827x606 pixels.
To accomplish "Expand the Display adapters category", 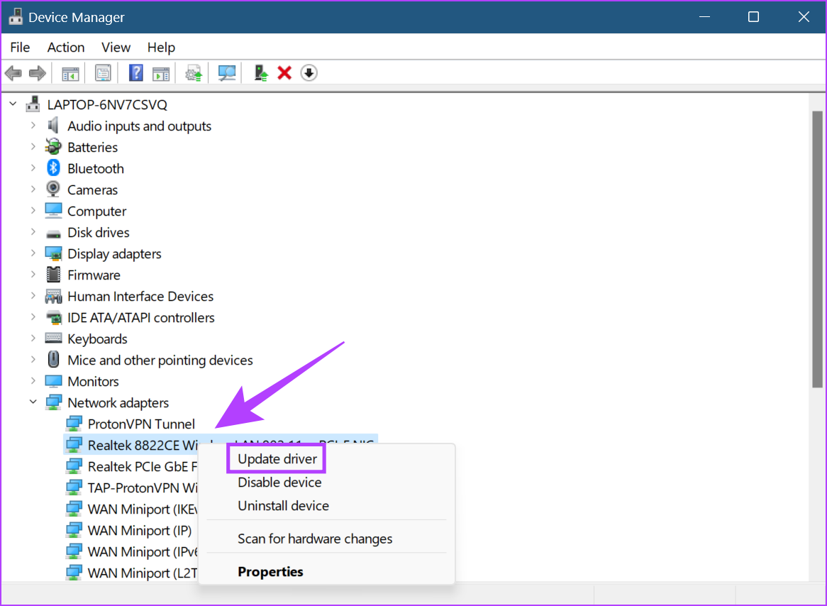I will pos(33,253).
